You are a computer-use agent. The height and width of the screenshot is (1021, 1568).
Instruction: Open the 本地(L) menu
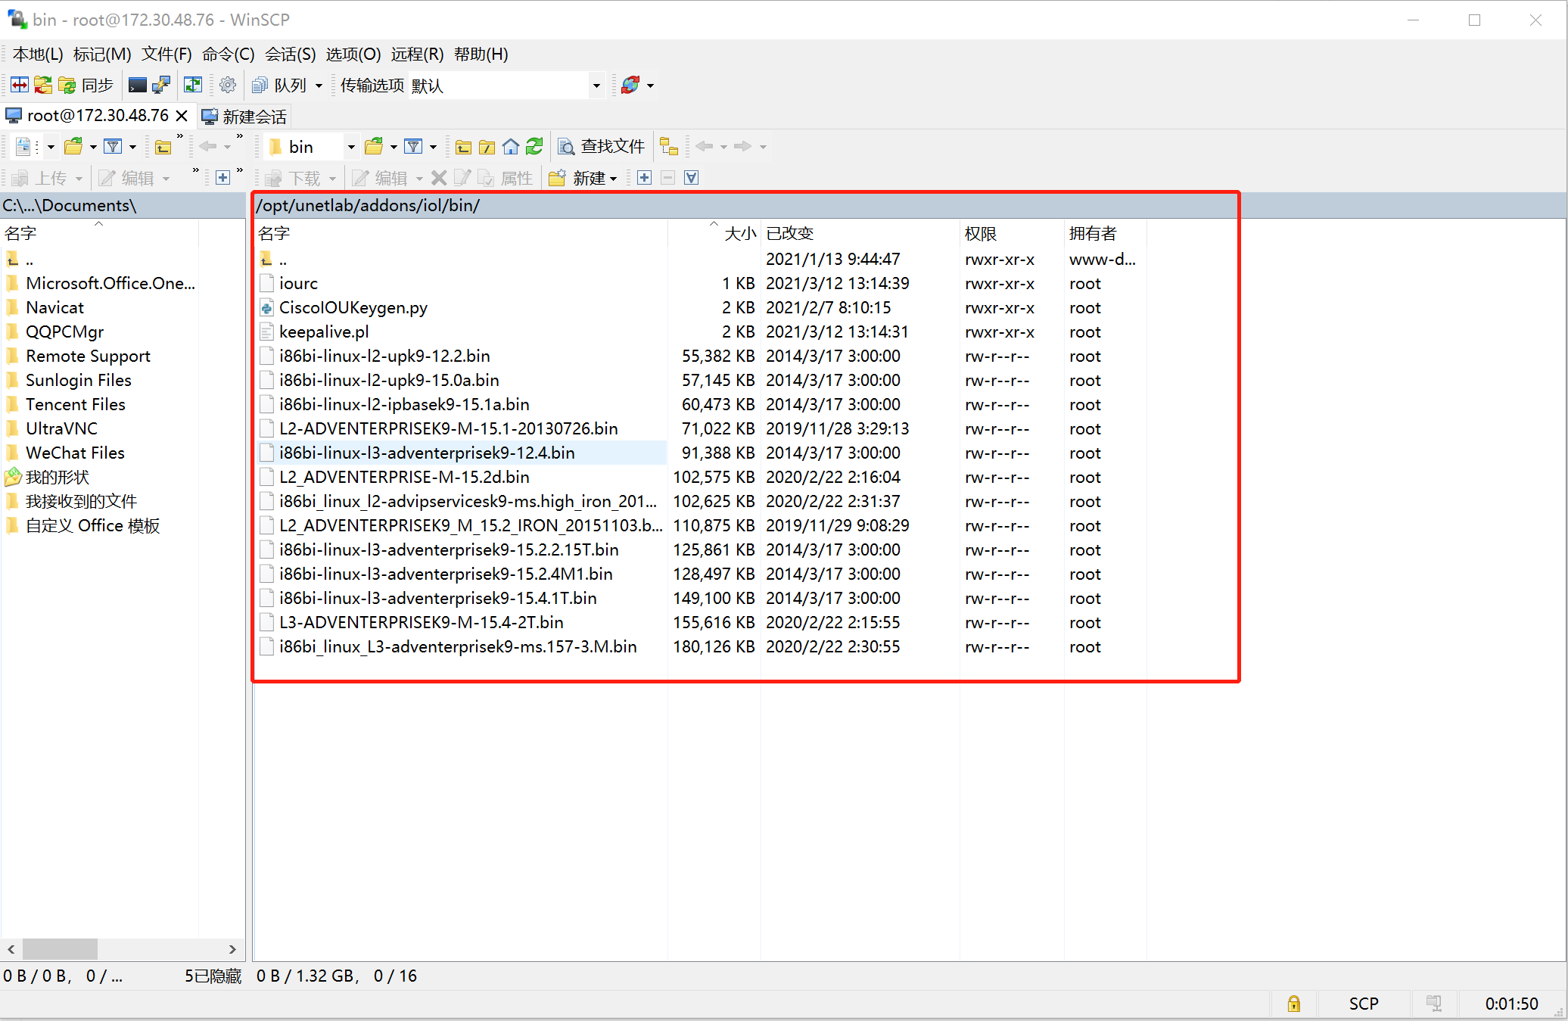tap(38, 54)
